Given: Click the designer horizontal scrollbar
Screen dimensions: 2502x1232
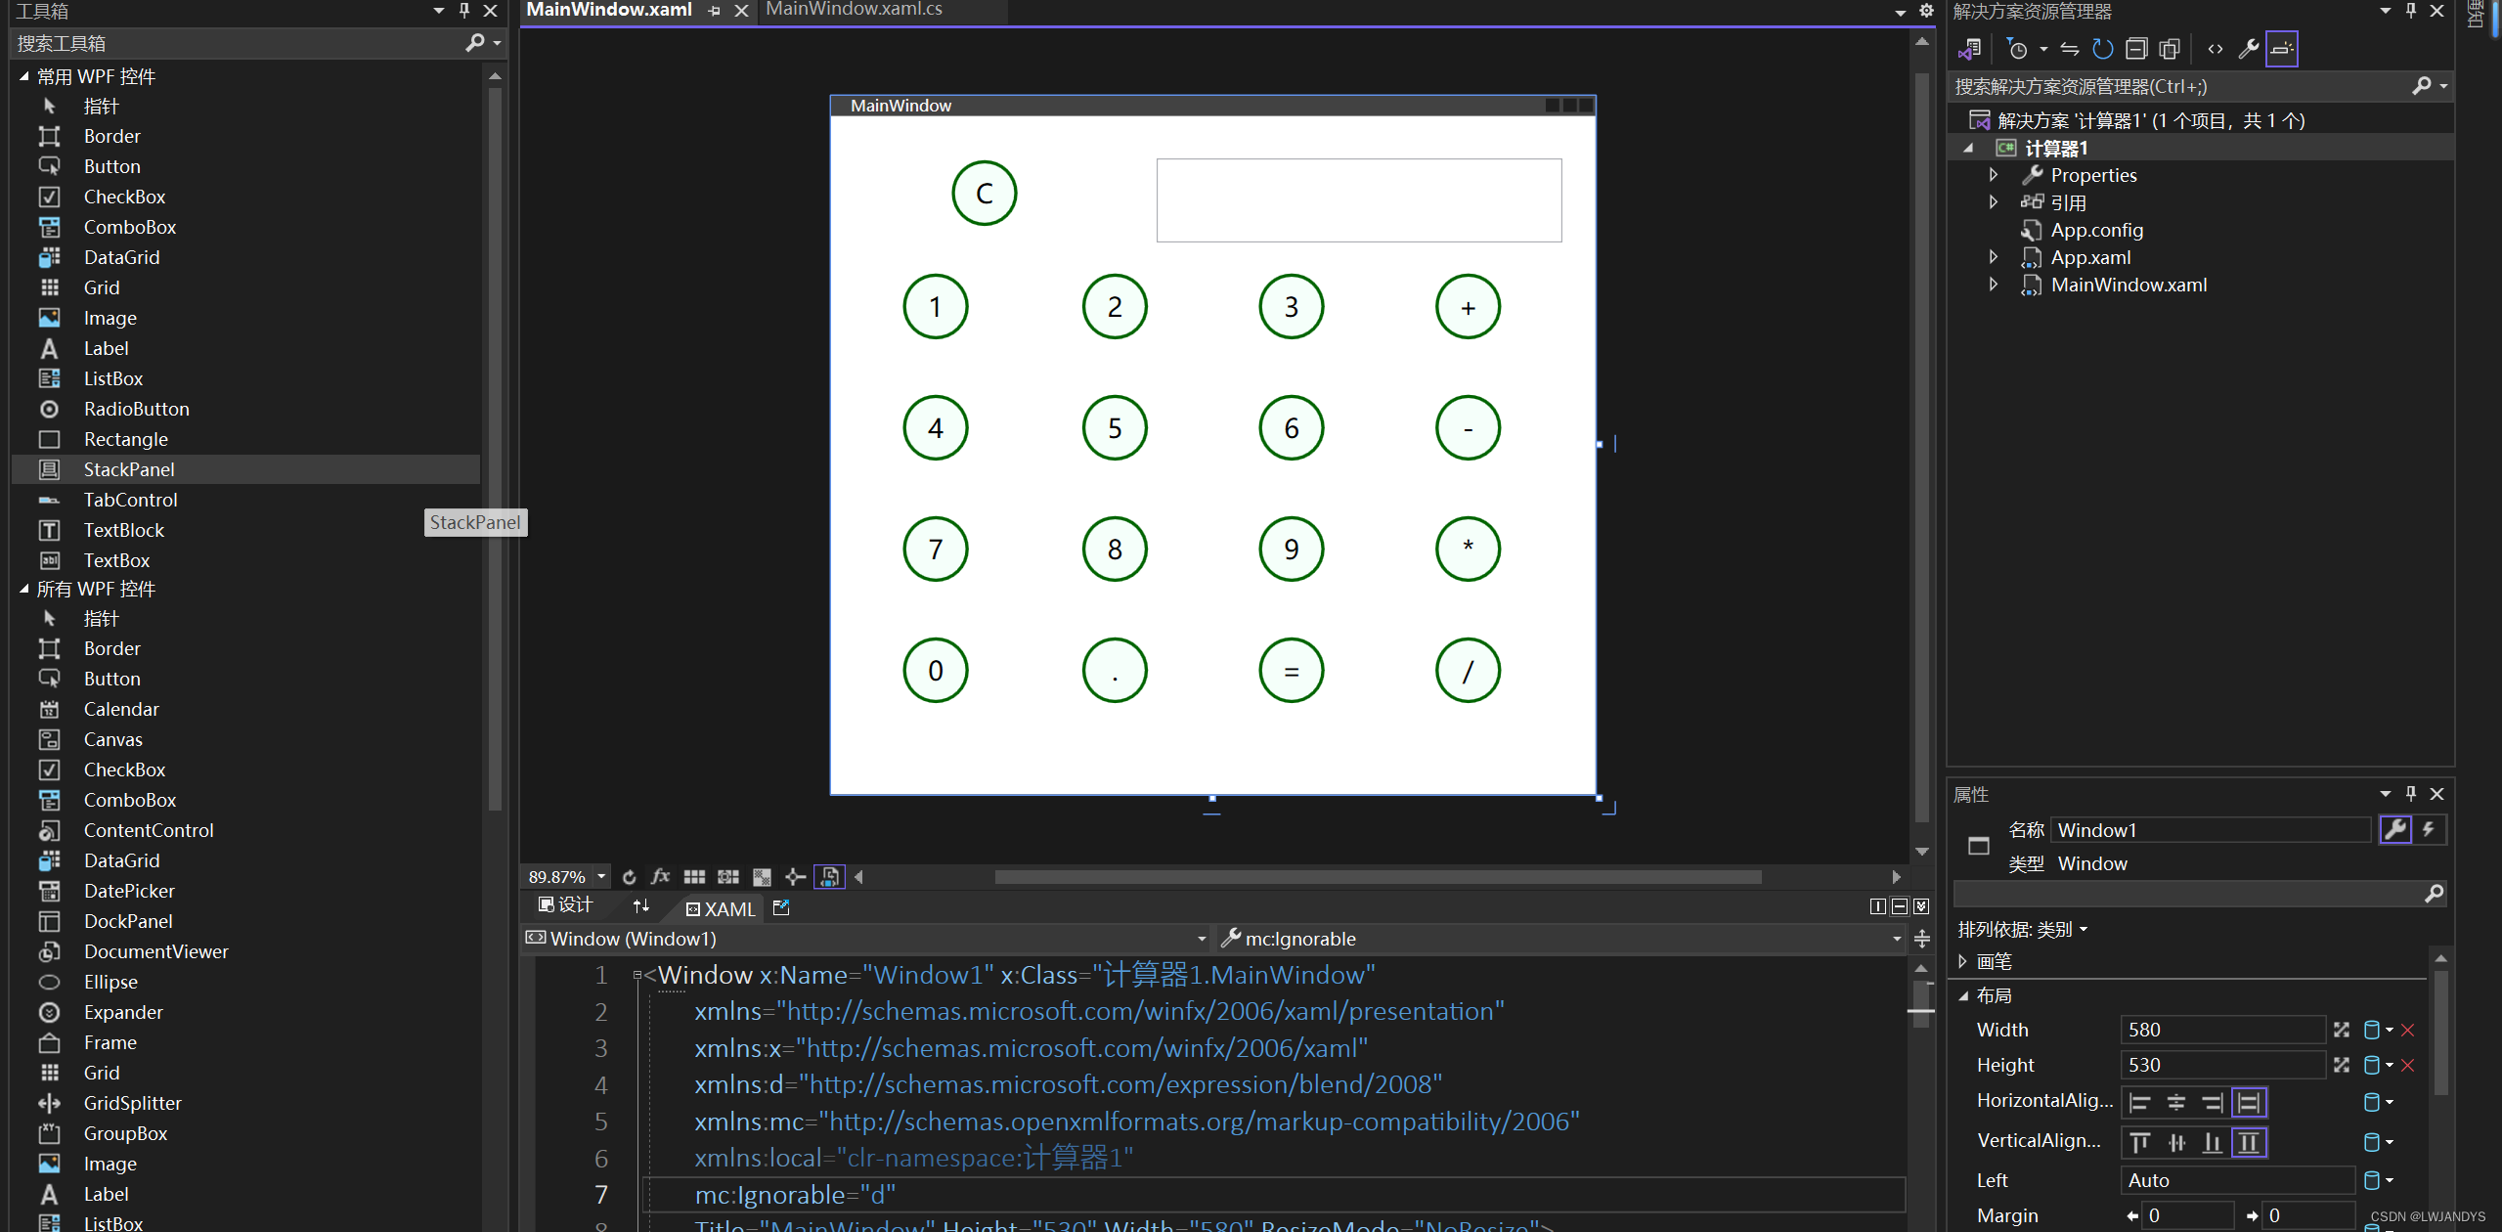Looking at the screenshot, I should [1377, 877].
